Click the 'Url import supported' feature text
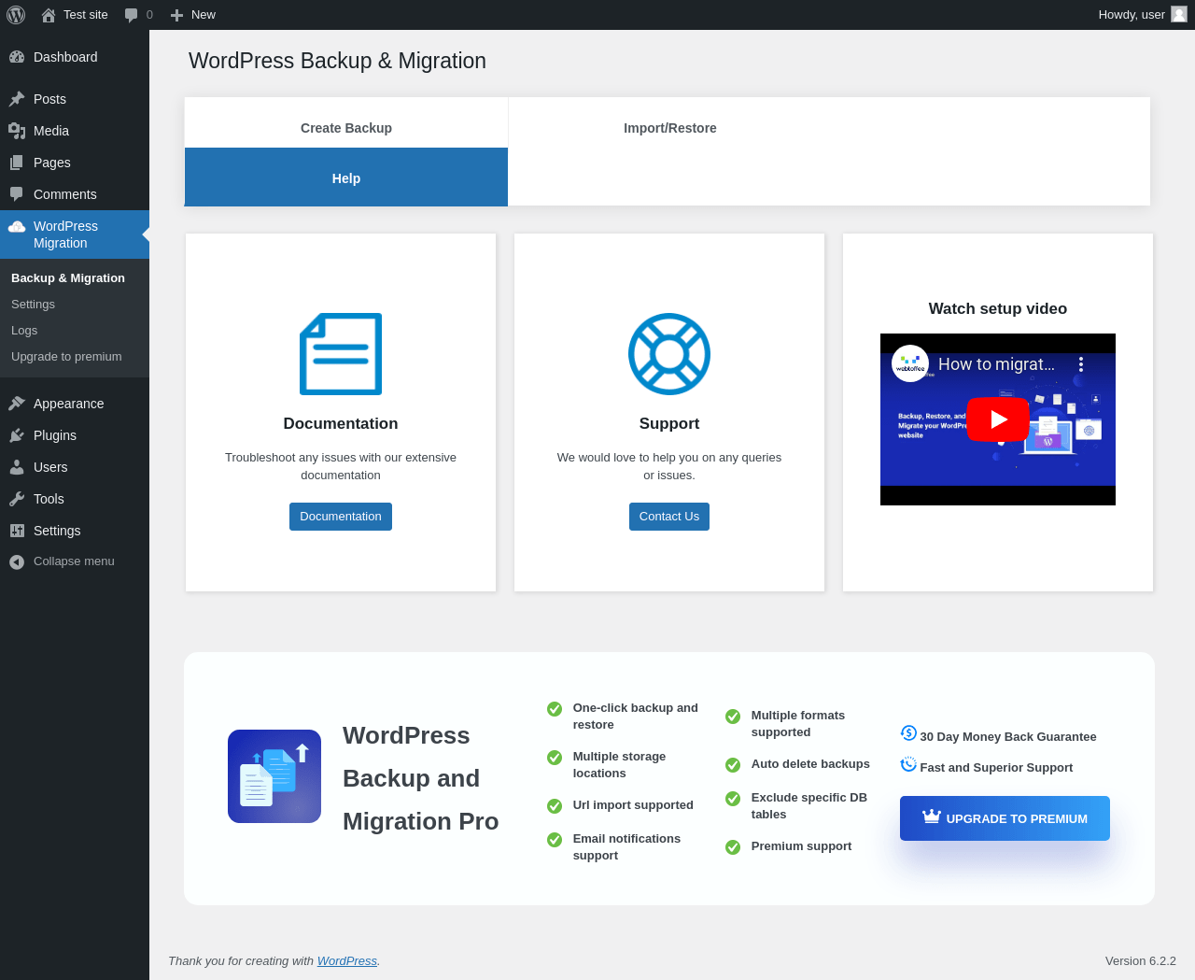 pyautogui.click(x=633, y=805)
